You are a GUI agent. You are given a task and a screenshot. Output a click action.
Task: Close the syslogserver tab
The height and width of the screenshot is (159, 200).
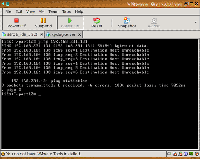[x=80, y=35]
